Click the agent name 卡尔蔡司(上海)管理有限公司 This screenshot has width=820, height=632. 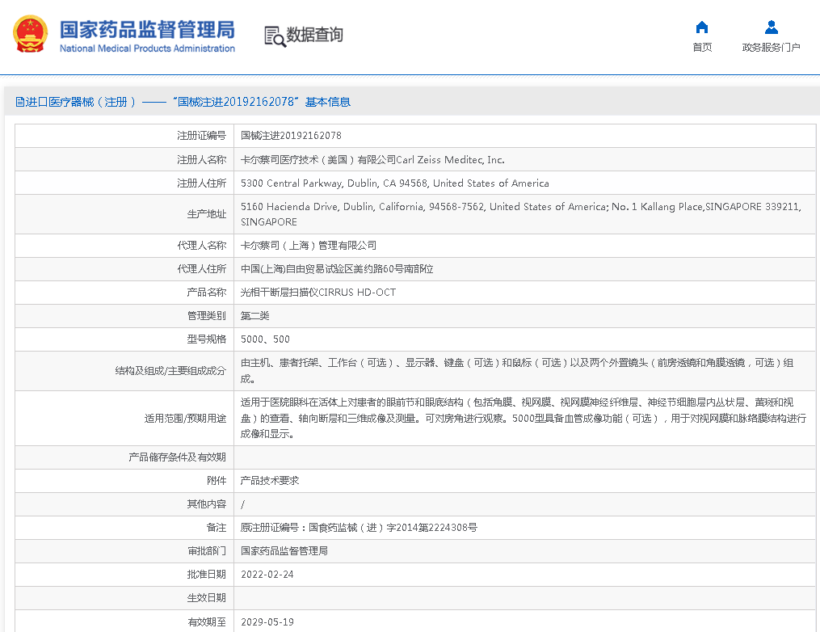[x=309, y=246]
